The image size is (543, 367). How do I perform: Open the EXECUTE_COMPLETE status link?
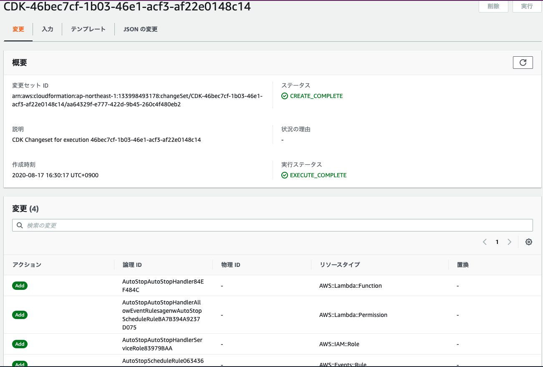click(x=318, y=175)
